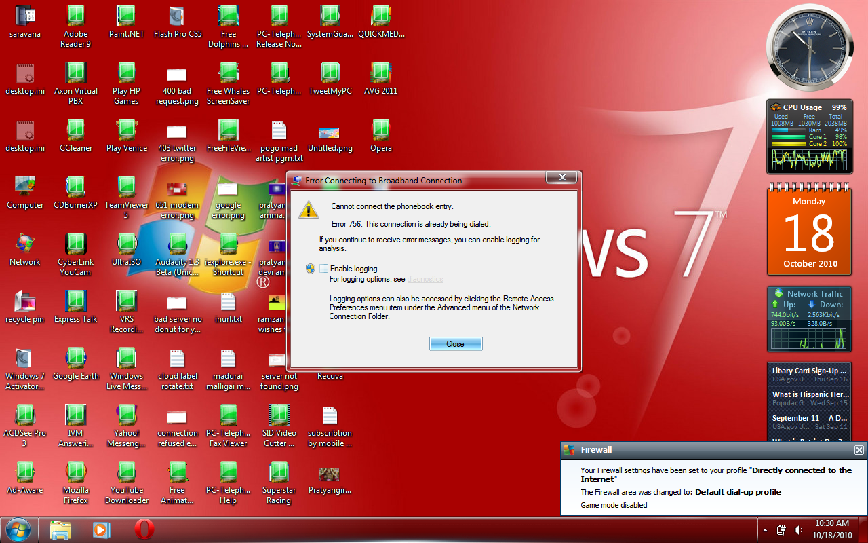
Task: Show hidden system tray icons
Action: tap(766, 529)
